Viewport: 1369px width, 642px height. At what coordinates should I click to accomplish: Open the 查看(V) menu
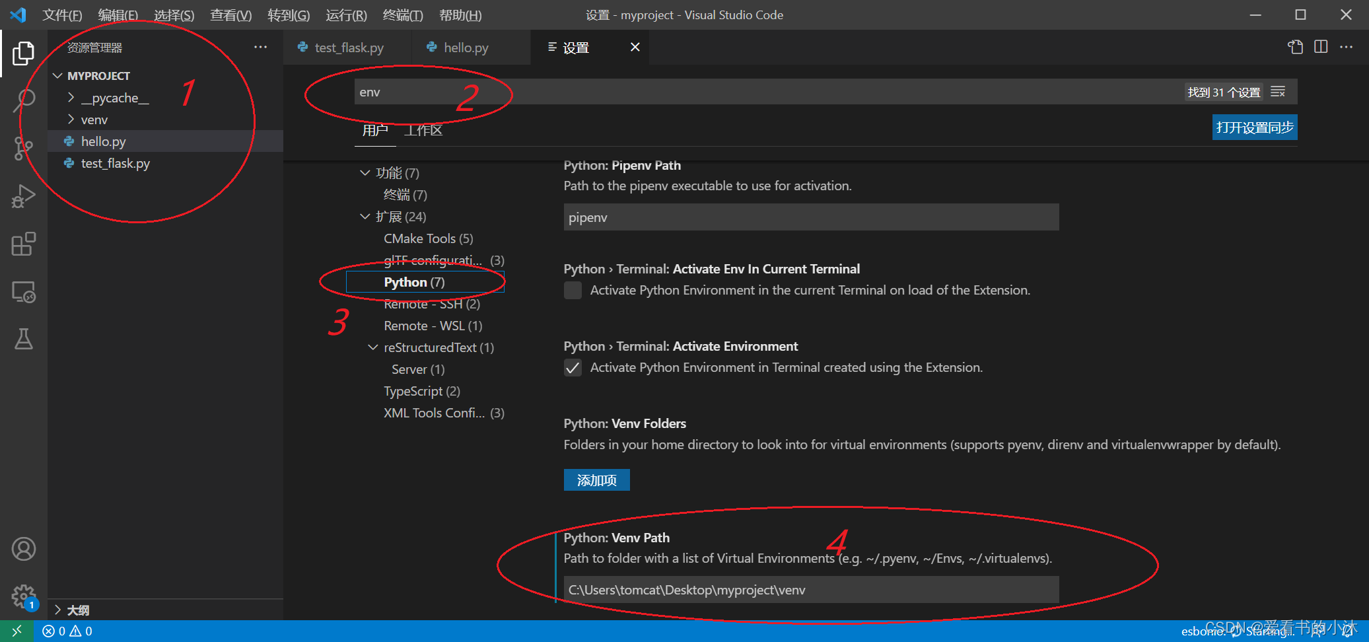coord(231,15)
